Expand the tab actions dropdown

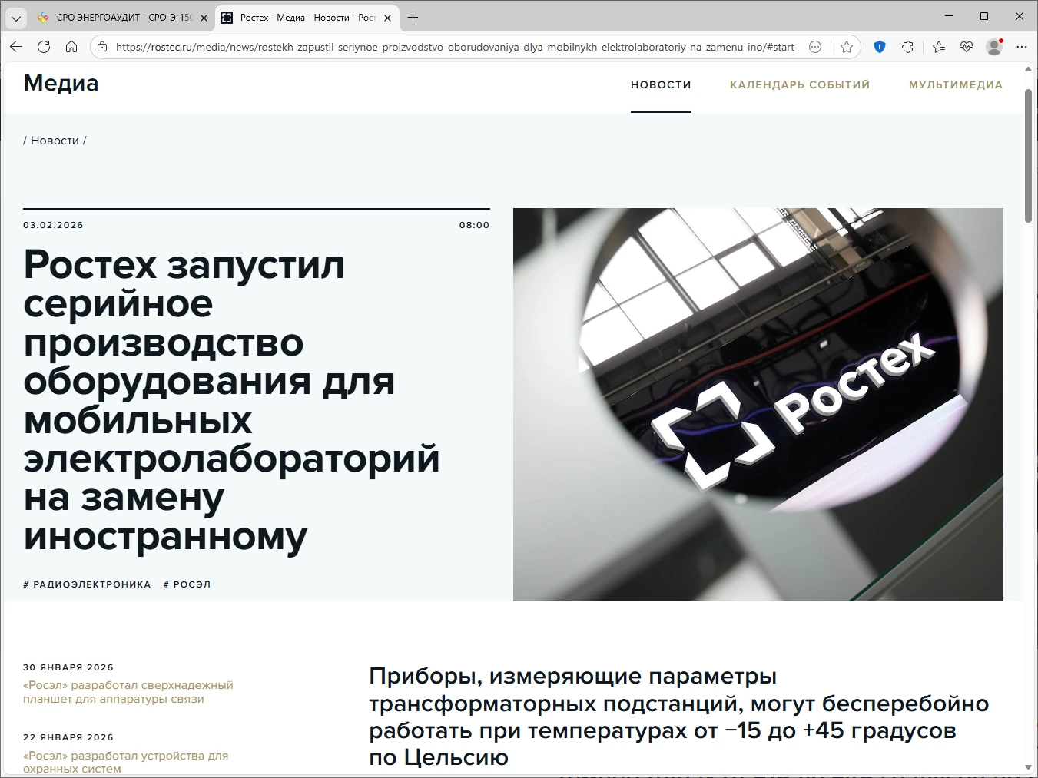16,18
